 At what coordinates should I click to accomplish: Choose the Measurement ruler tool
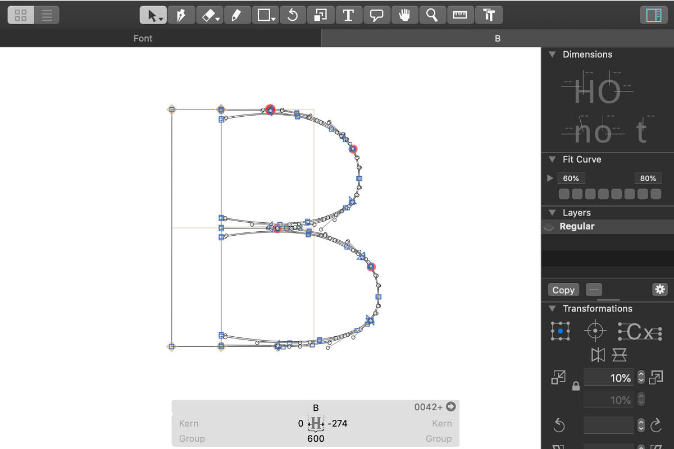tap(460, 15)
